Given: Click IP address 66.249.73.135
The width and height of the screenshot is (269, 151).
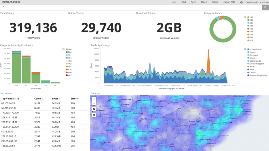Looking at the screenshot, I should tap(9, 108).
